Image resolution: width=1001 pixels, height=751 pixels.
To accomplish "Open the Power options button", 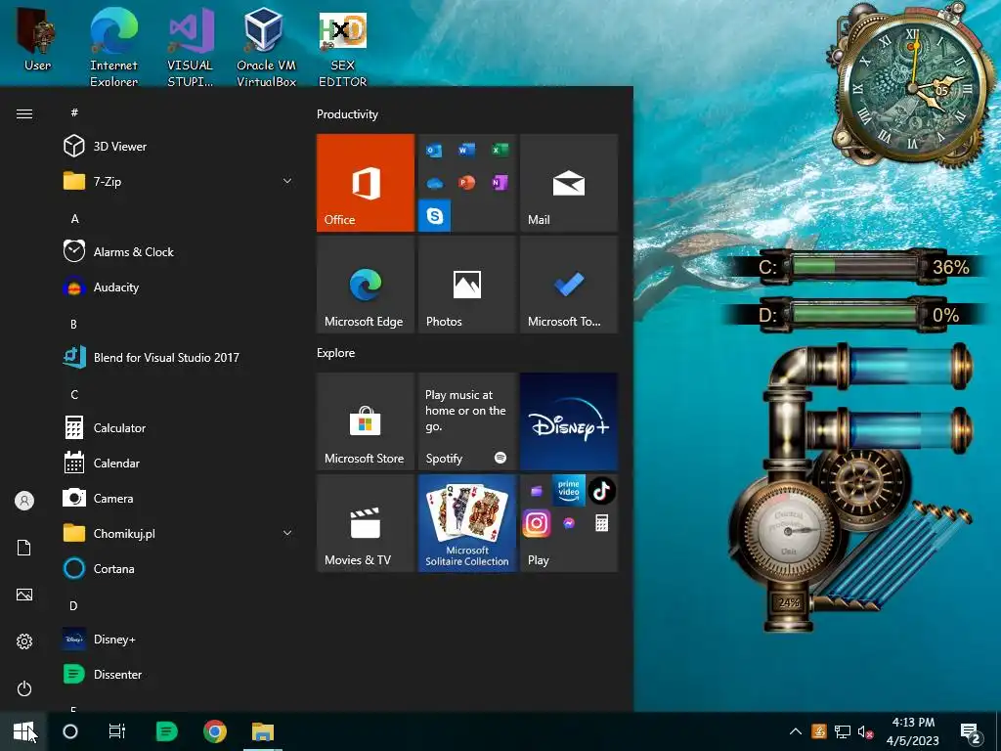I will click(x=24, y=688).
